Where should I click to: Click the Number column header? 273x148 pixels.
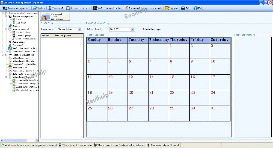point(47,36)
